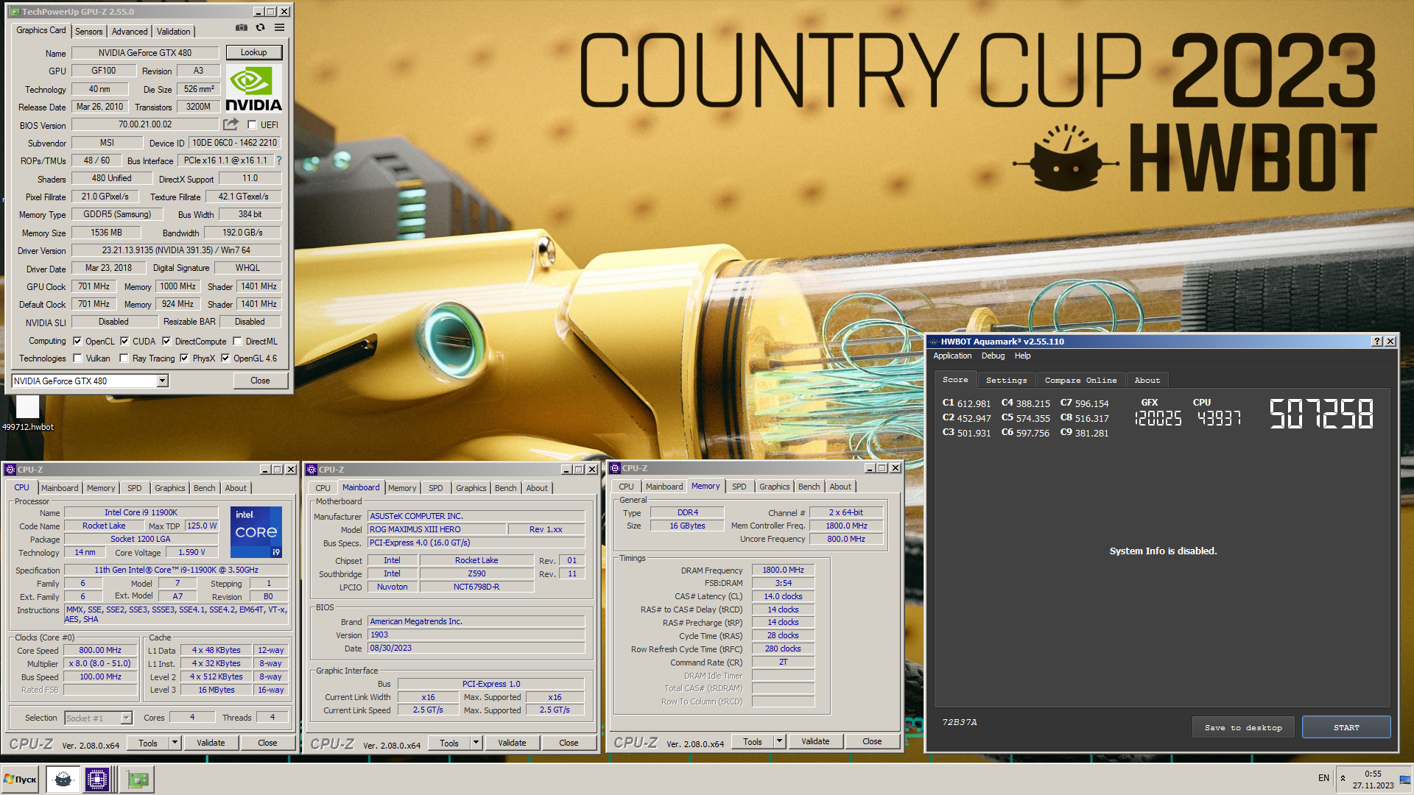The image size is (1414, 795).
Task: Click the show desktop tray icon beside the clock
Action: (1404, 779)
